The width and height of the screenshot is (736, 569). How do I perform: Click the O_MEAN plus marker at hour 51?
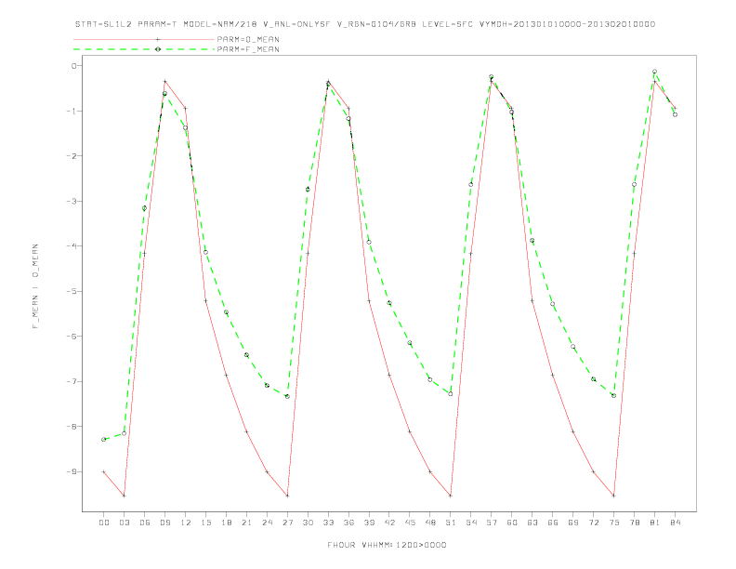point(451,496)
